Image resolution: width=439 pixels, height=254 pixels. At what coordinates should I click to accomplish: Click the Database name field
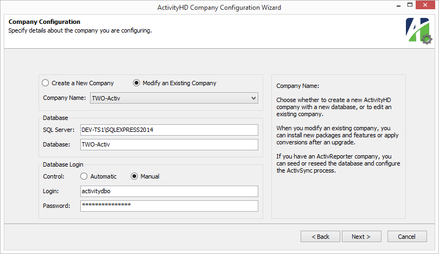[169, 144]
